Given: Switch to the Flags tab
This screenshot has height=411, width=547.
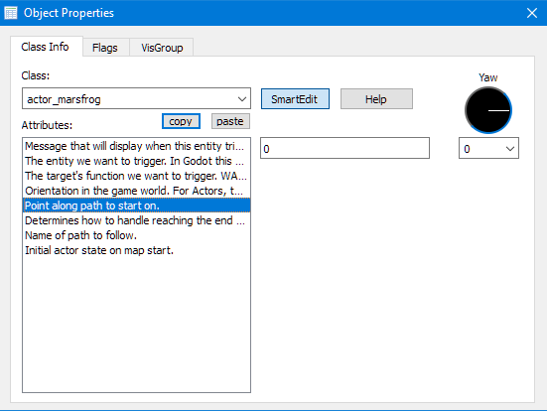Looking at the screenshot, I should pos(105,48).
